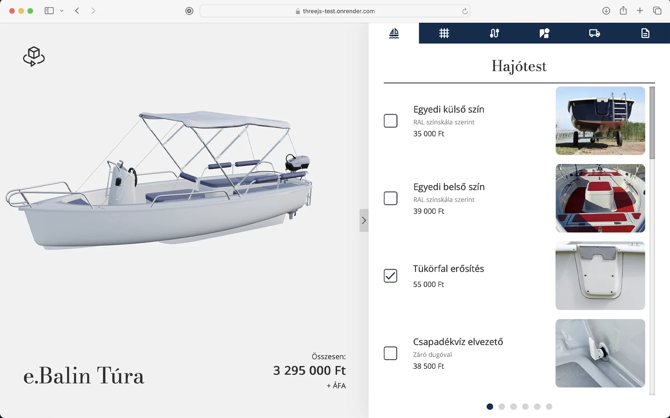
Task: Click Safari's downloads icon
Action: coord(606,11)
